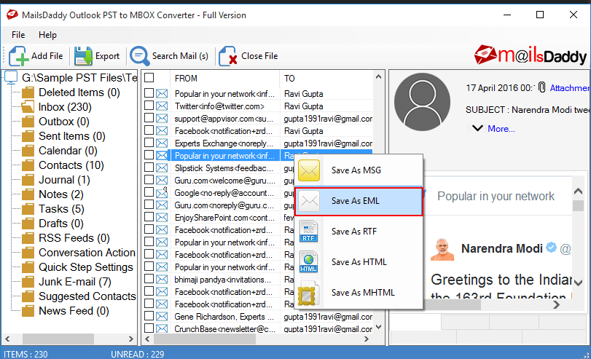Select the Tasks (5) folder
Viewport: 591px width, 359px height.
(x=61, y=209)
